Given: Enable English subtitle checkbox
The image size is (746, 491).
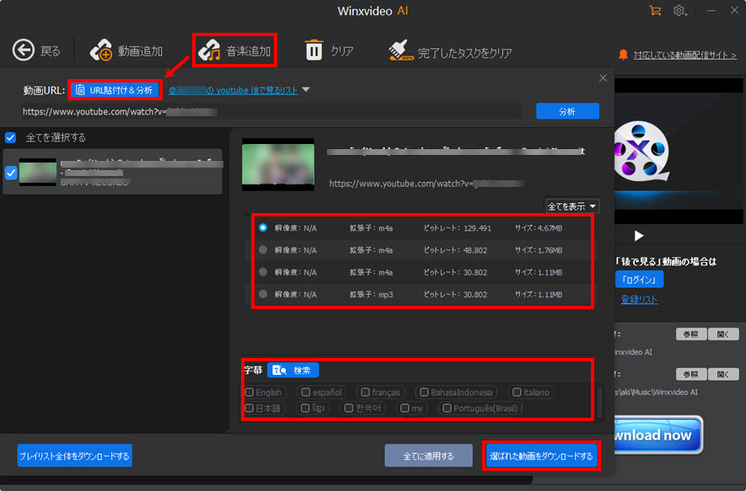Looking at the screenshot, I should [250, 392].
